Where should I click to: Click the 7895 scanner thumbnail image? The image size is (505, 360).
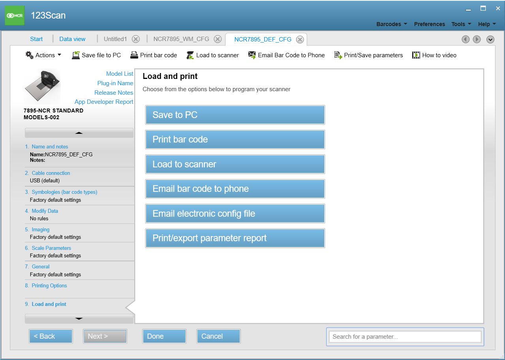coord(42,87)
